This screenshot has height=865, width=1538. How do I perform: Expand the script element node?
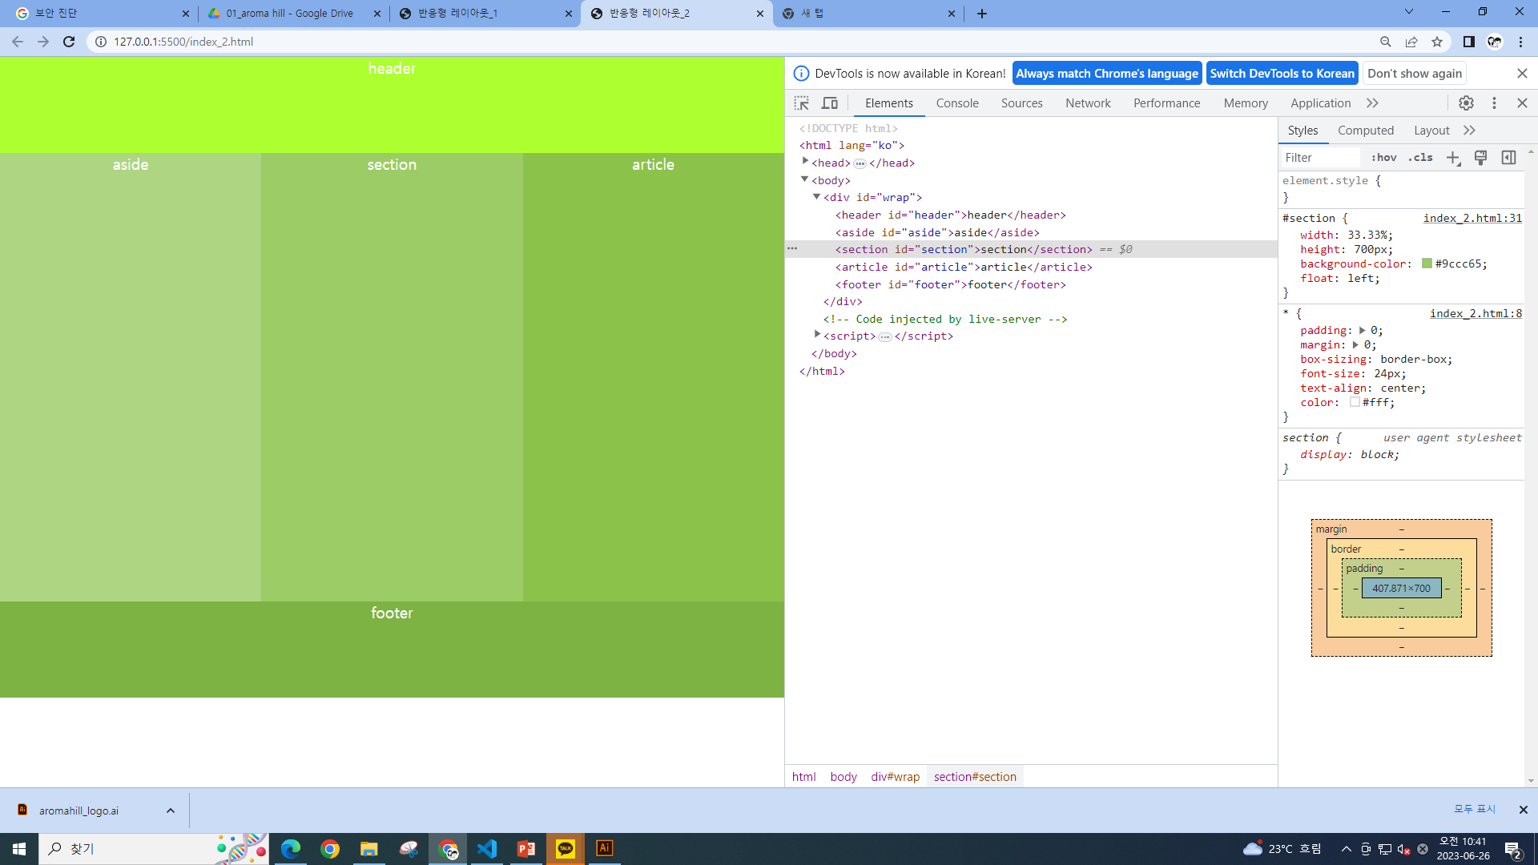(x=817, y=335)
